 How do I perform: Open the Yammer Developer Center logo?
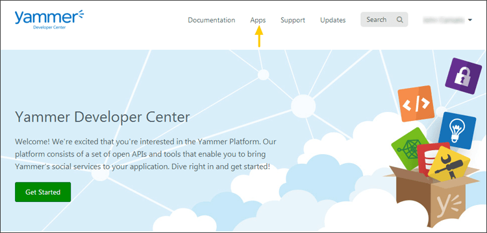coord(49,20)
